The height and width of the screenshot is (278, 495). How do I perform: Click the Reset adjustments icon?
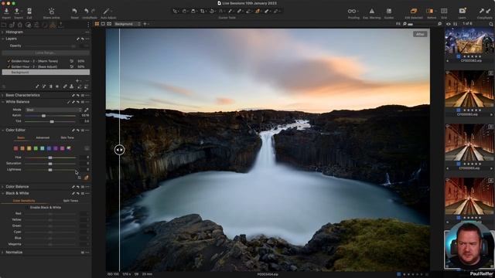tap(74, 11)
